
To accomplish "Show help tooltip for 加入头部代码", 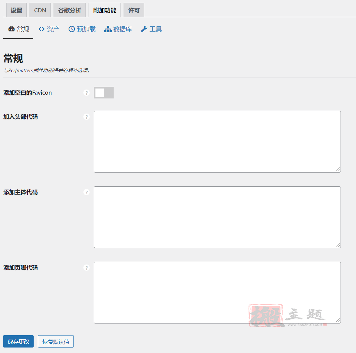I will click(x=87, y=117).
